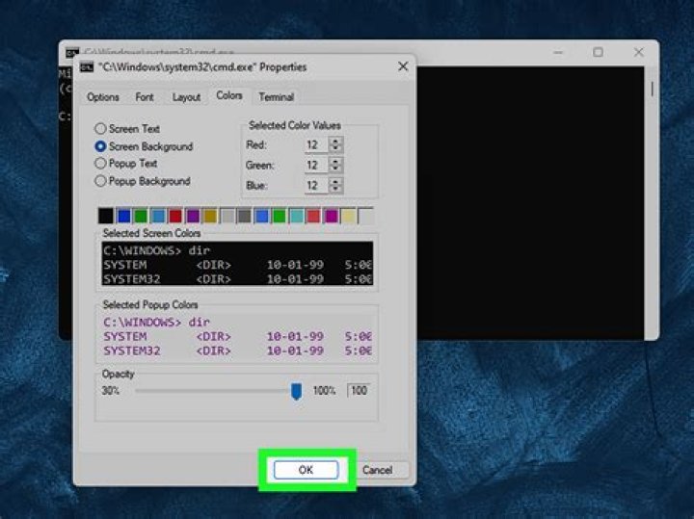Click the cmd.exe window title bar icon
694x519 pixels.
click(72, 53)
